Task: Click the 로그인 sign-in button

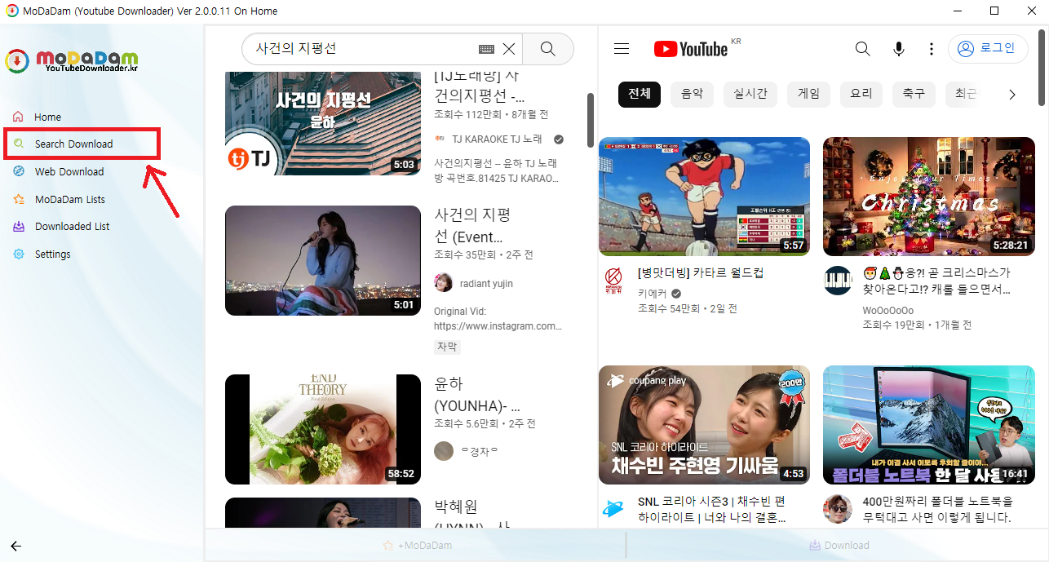Action: click(x=988, y=49)
